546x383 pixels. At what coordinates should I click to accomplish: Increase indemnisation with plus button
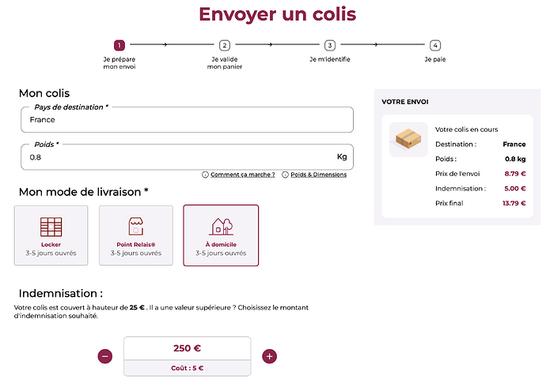click(270, 356)
